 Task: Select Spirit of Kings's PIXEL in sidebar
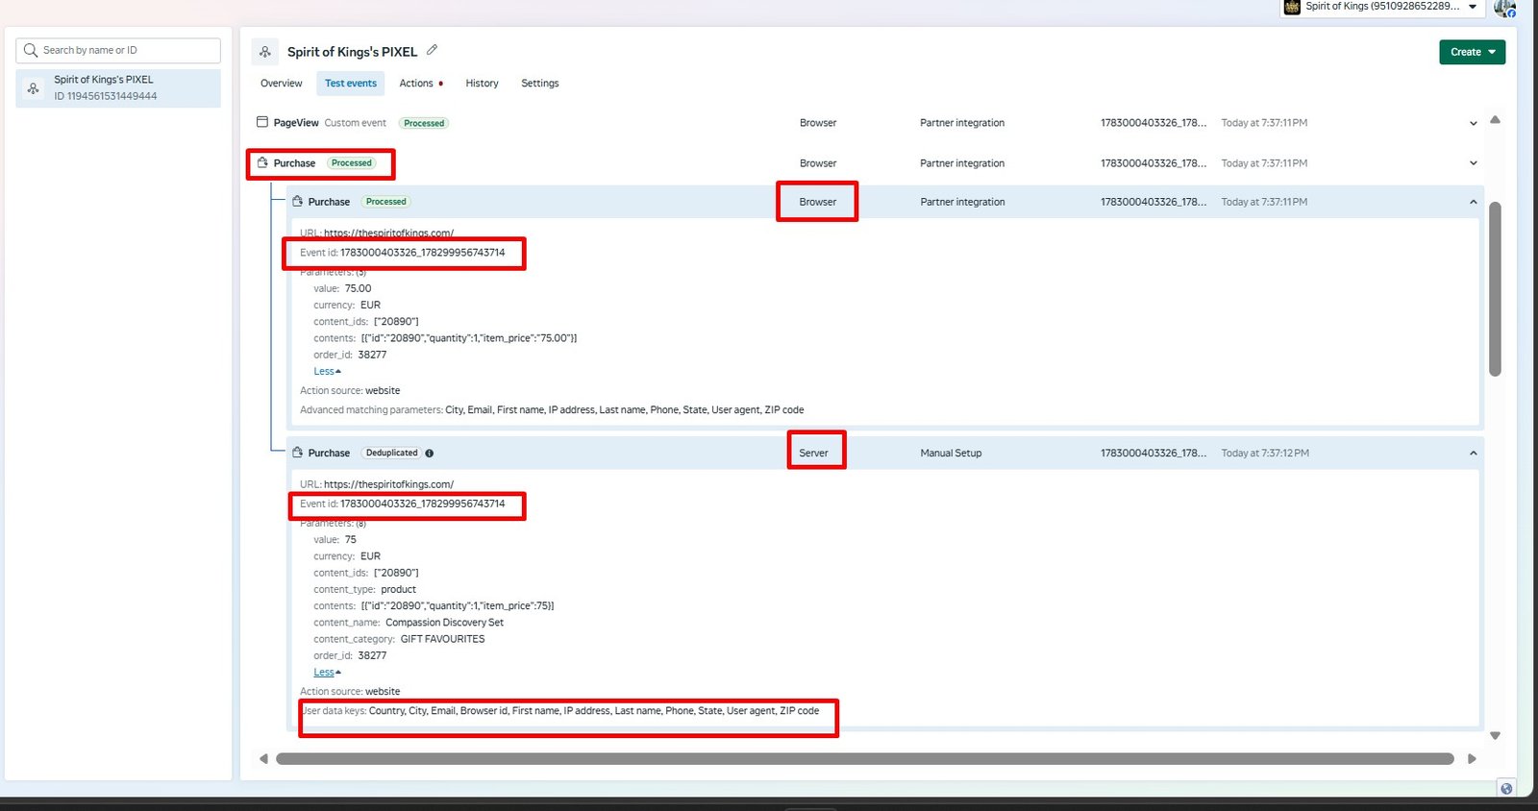point(118,87)
